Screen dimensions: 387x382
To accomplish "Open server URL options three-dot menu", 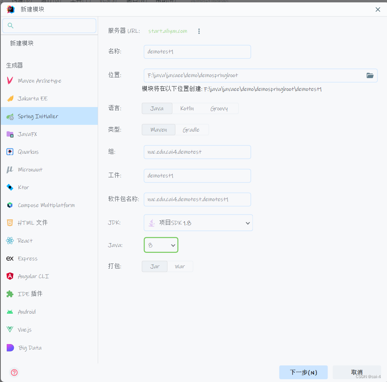I will (199, 31).
